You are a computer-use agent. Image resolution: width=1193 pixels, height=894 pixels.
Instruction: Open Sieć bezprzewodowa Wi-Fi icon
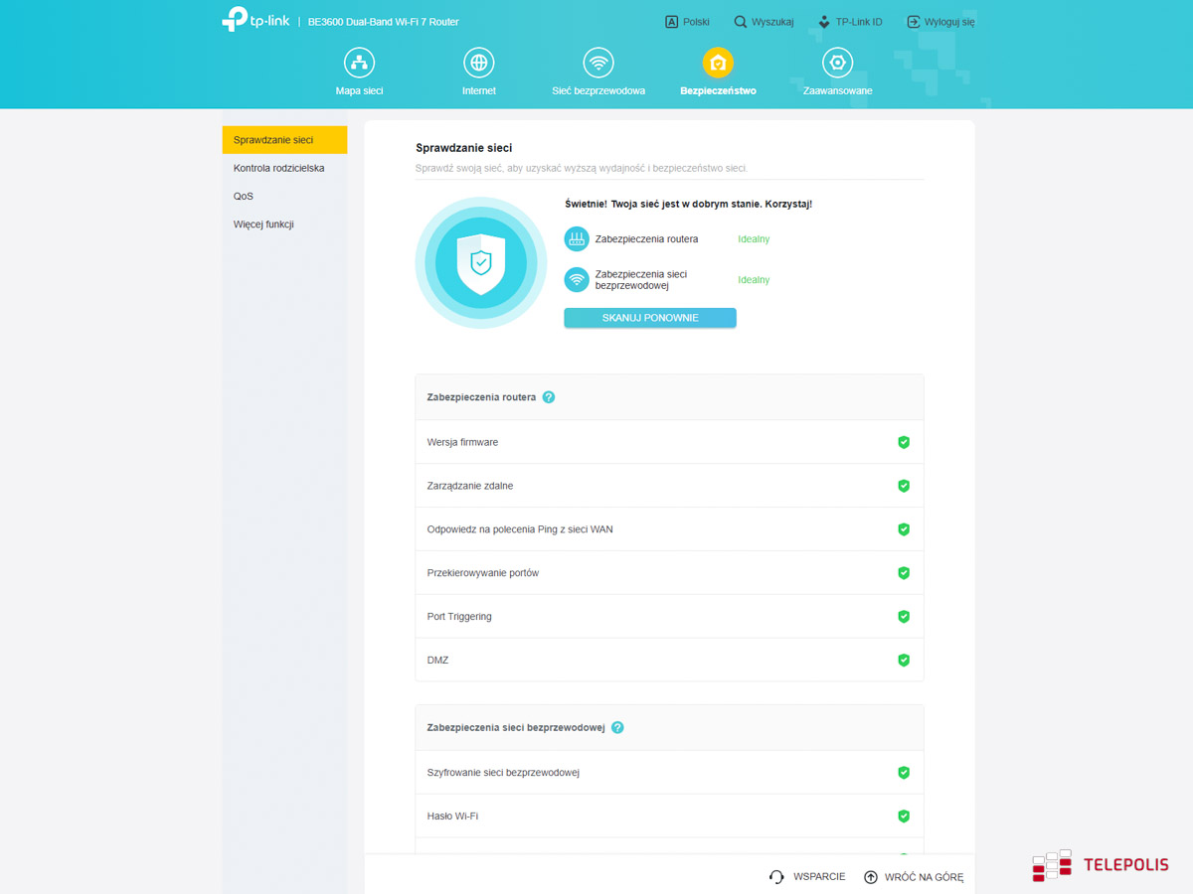pyautogui.click(x=597, y=64)
